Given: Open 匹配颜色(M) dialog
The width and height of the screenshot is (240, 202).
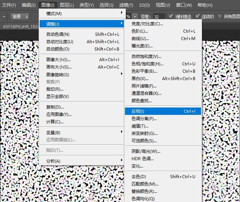Looking at the screenshot, I should coord(163,184).
